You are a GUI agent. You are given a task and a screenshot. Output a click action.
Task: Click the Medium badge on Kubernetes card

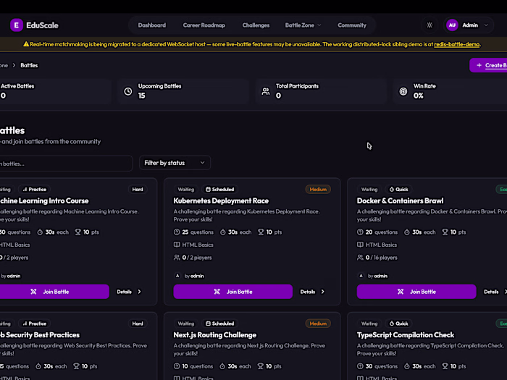[x=318, y=190]
